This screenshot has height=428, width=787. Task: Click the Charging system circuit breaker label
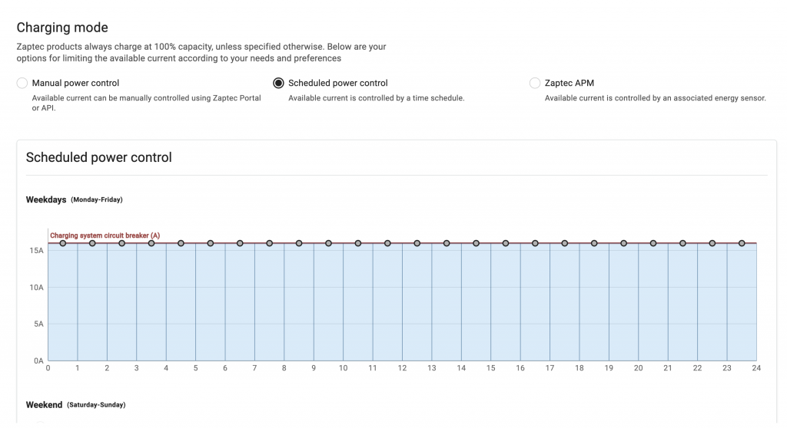coord(105,235)
